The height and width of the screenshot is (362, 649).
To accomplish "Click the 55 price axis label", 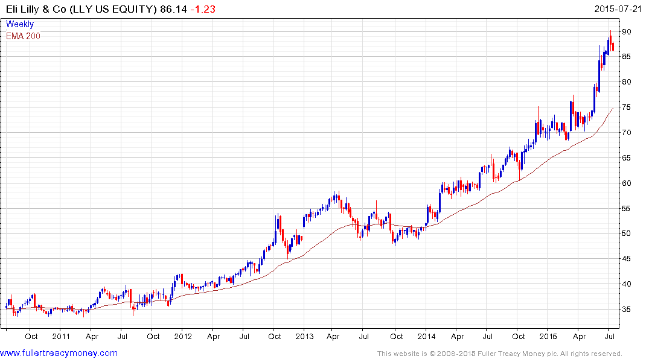I will [626, 209].
